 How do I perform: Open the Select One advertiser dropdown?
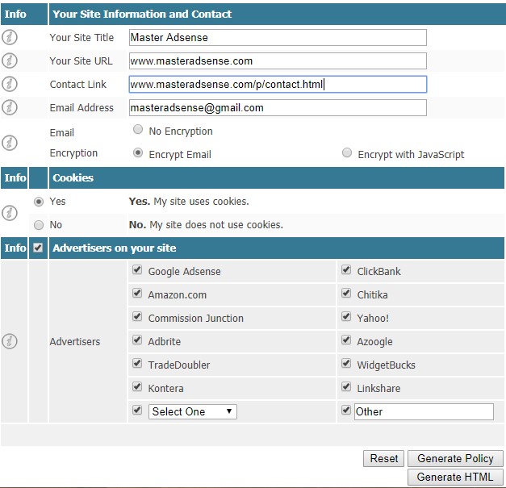(x=193, y=412)
